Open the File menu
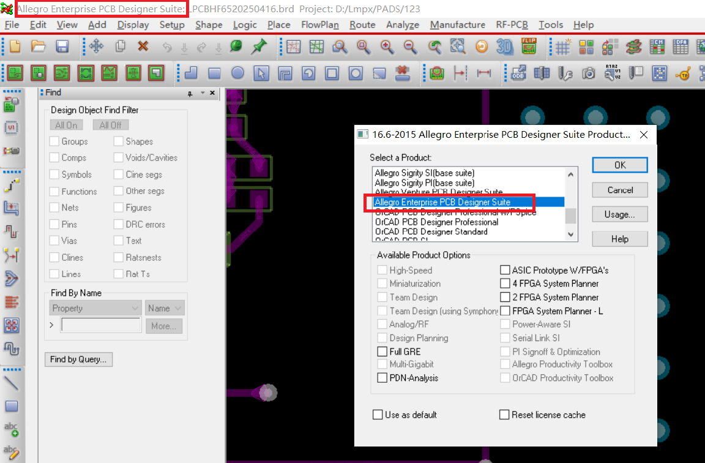This screenshot has height=463, width=705. click(12, 24)
